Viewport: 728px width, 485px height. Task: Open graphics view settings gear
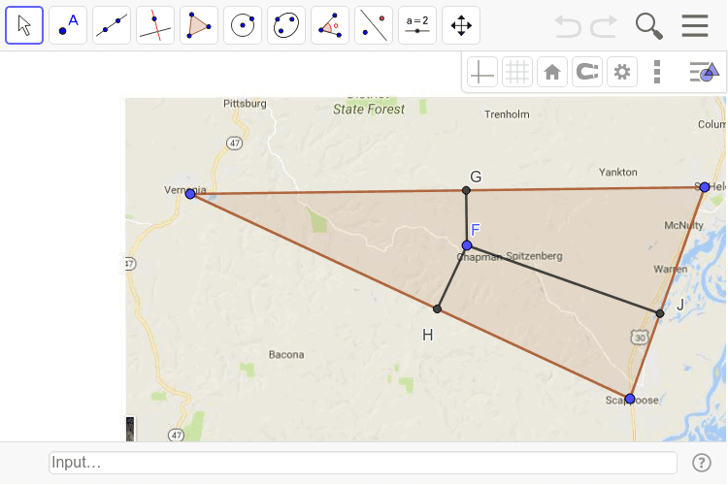(x=621, y=72)
